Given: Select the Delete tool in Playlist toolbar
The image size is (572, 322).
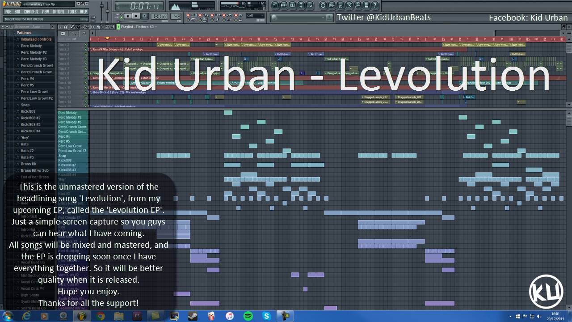Looking at the screenshot, I should tap(82, 27).
